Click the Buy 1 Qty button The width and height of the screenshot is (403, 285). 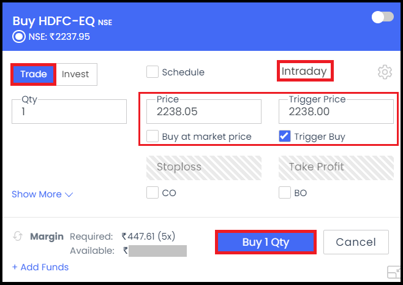click(x=265, y=242)
